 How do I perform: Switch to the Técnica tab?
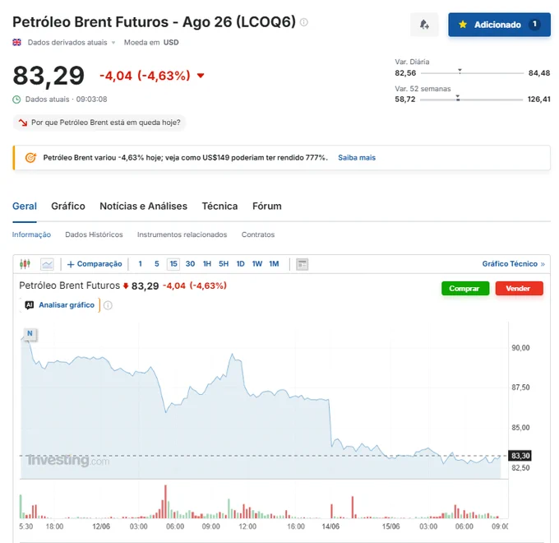tap(219, 207)
